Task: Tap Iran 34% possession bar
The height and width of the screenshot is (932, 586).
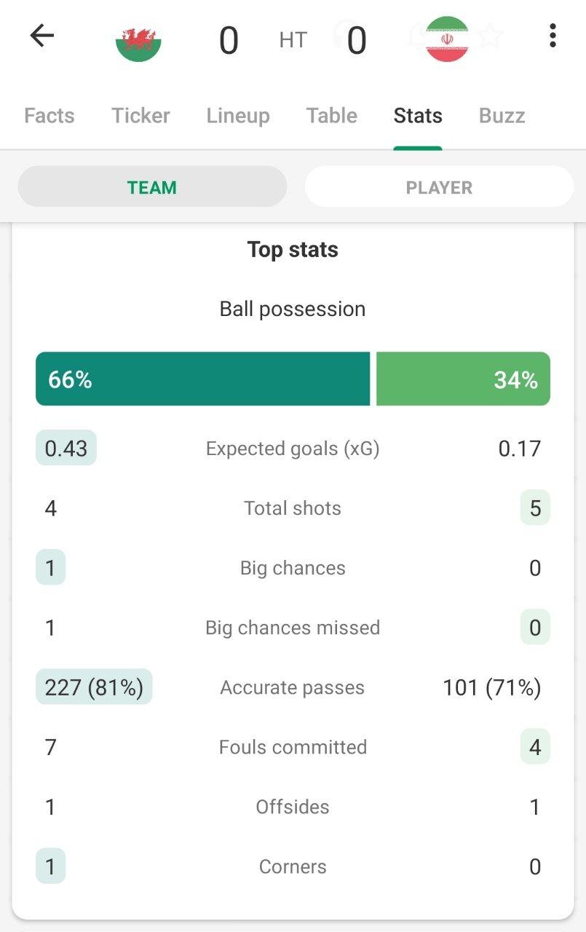Action: (x=463, y=379)
